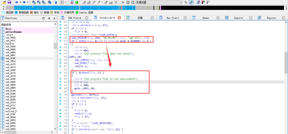Click yellow marker on navigation band
This screenshot has height=134, width=288.
click(33, 7)
